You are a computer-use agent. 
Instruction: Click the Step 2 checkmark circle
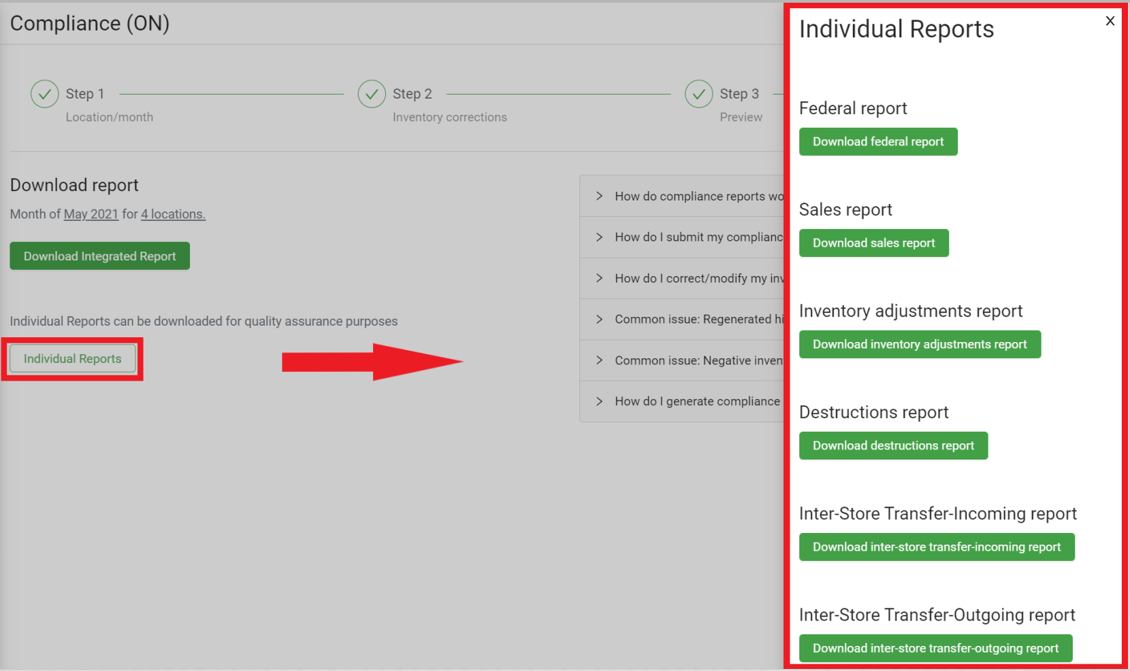pos(372,94)
